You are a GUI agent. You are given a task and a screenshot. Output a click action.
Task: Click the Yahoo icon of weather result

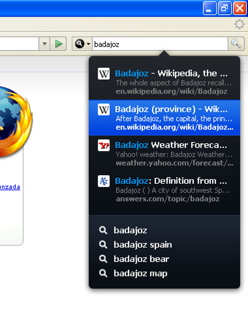[x=104, y=145]
